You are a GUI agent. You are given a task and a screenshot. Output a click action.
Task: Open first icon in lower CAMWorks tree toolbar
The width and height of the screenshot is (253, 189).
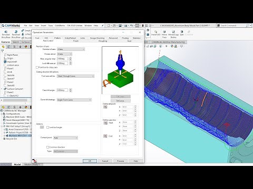coord(3,107)
